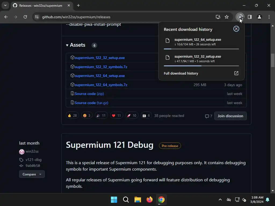Close the Recent download history popup
The width and height of the screenshot is (275, 206).
[236, 29]
